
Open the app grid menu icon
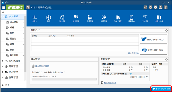pyautogui.click(x=3, y=7)
